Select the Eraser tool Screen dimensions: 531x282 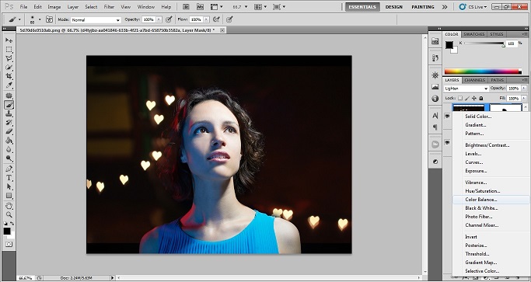tap(9, 132)
